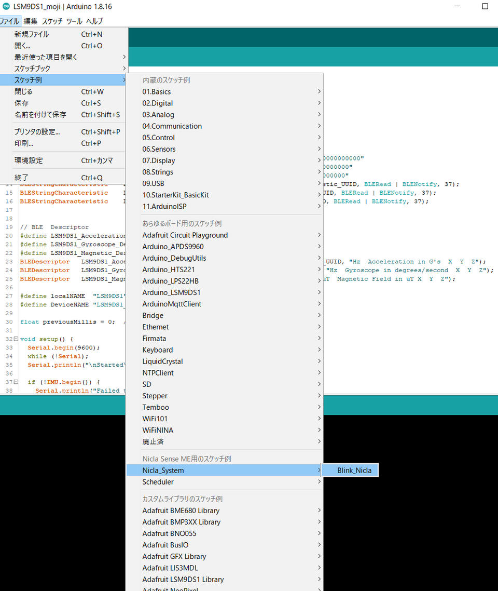Fold the if (!IMU.begin()) code block
This screenshot has width=498, height=591.
(x=16, y=382)
